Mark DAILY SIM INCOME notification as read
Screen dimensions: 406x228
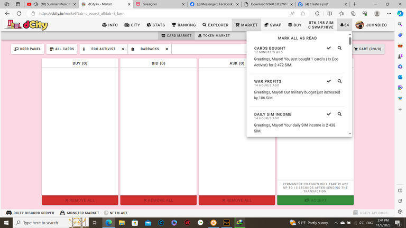coord(329,114)
